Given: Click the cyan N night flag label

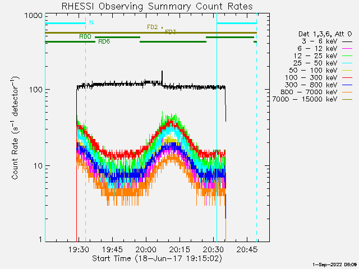Looking at the screenshot, I should click(91, 22).
